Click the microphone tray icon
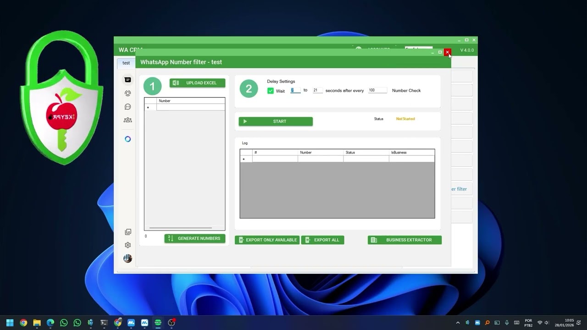587x330 pixels. pos(507,323)
